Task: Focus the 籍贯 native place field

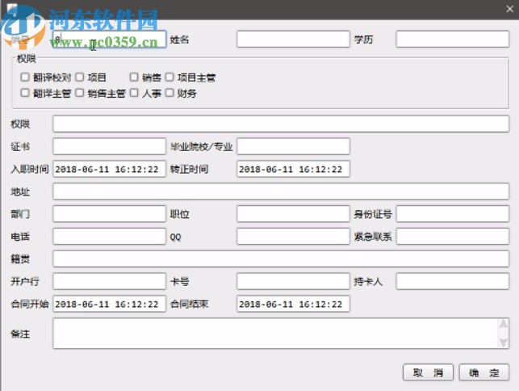Action: point(281,259)
